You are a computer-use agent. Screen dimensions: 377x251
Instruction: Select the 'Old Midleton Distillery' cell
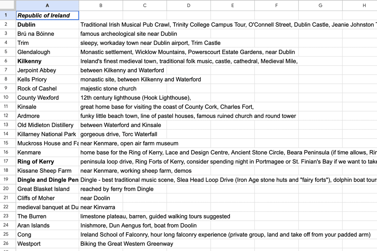(48, 125)
